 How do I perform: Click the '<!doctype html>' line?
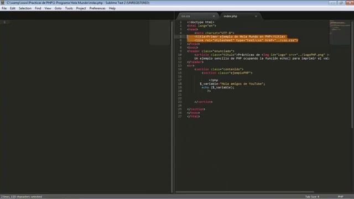[201, 22]
